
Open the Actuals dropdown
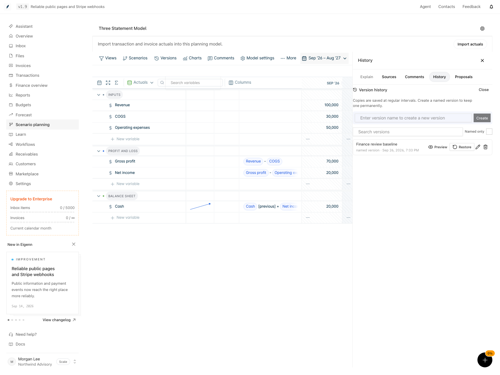140,83
